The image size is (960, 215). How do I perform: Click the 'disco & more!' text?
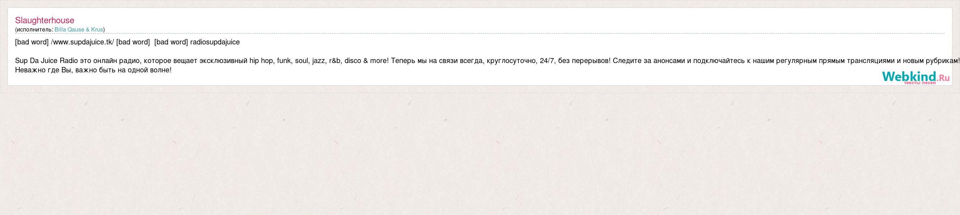pos(366,61)
